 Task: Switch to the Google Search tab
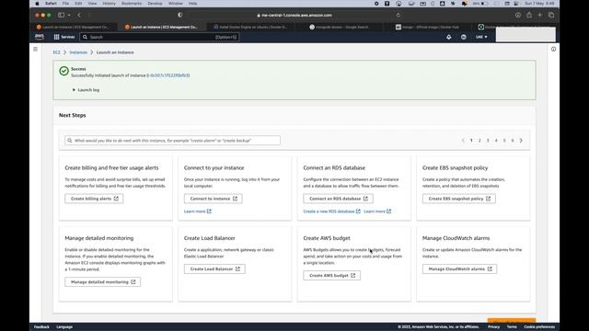tap(339, 27)
